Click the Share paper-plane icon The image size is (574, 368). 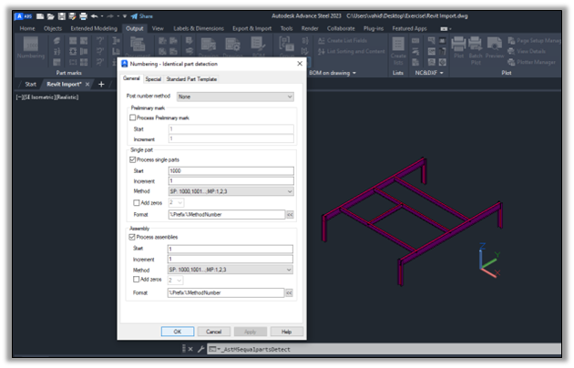point(134,16)
